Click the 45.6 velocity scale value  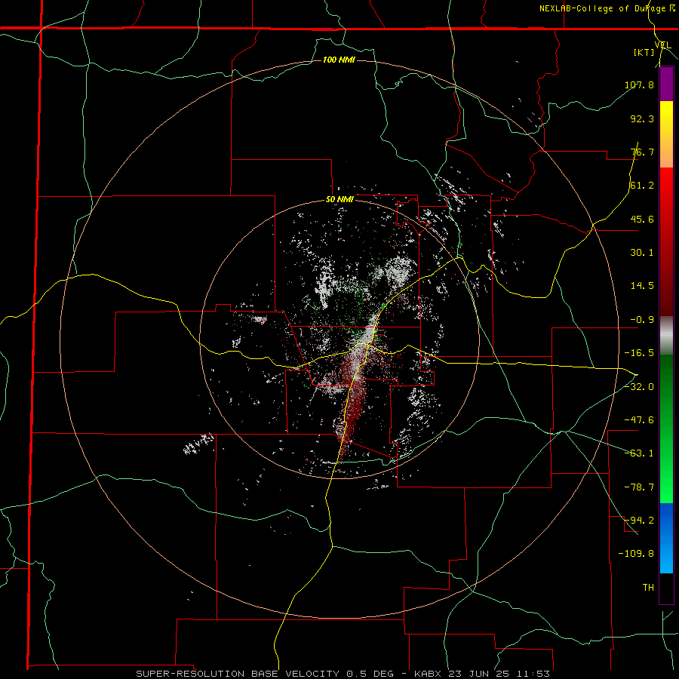pos(642,219)
